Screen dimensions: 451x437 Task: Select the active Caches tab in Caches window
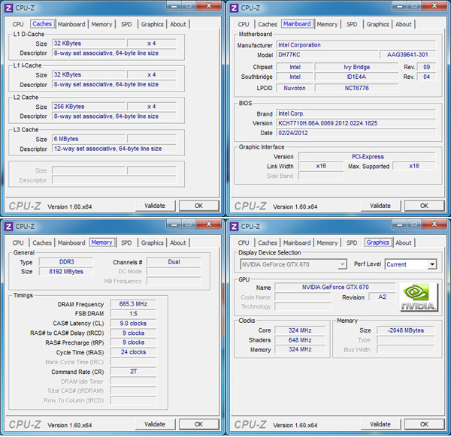tap(42, 24)
